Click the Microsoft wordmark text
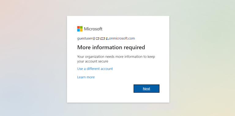235x116 pixels. (x=93, y=29)
